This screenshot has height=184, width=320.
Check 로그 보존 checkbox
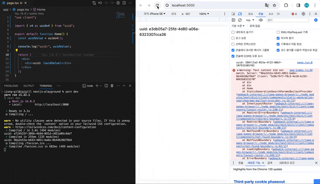tap(233, 38)
